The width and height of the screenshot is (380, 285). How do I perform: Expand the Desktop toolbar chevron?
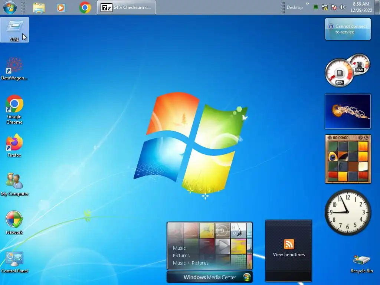(x=307, y=3)
